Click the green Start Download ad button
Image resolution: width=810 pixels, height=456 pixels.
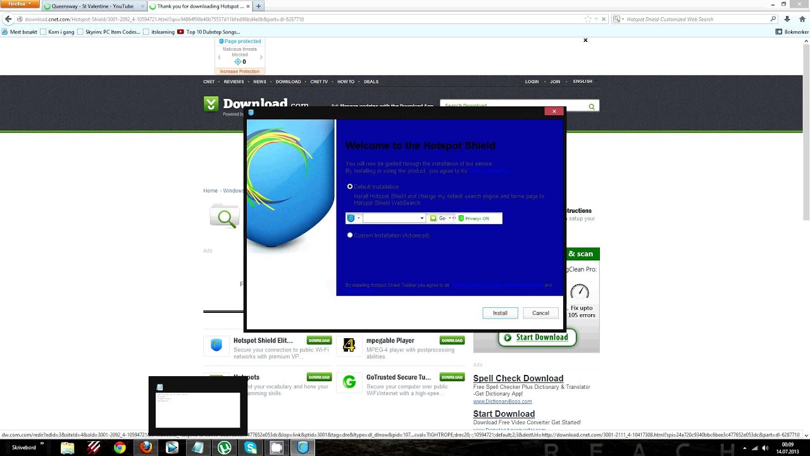537,338
